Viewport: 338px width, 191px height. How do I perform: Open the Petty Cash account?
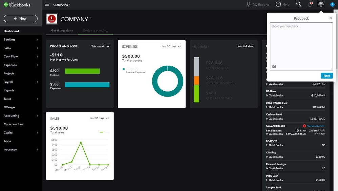pos(296,178)
